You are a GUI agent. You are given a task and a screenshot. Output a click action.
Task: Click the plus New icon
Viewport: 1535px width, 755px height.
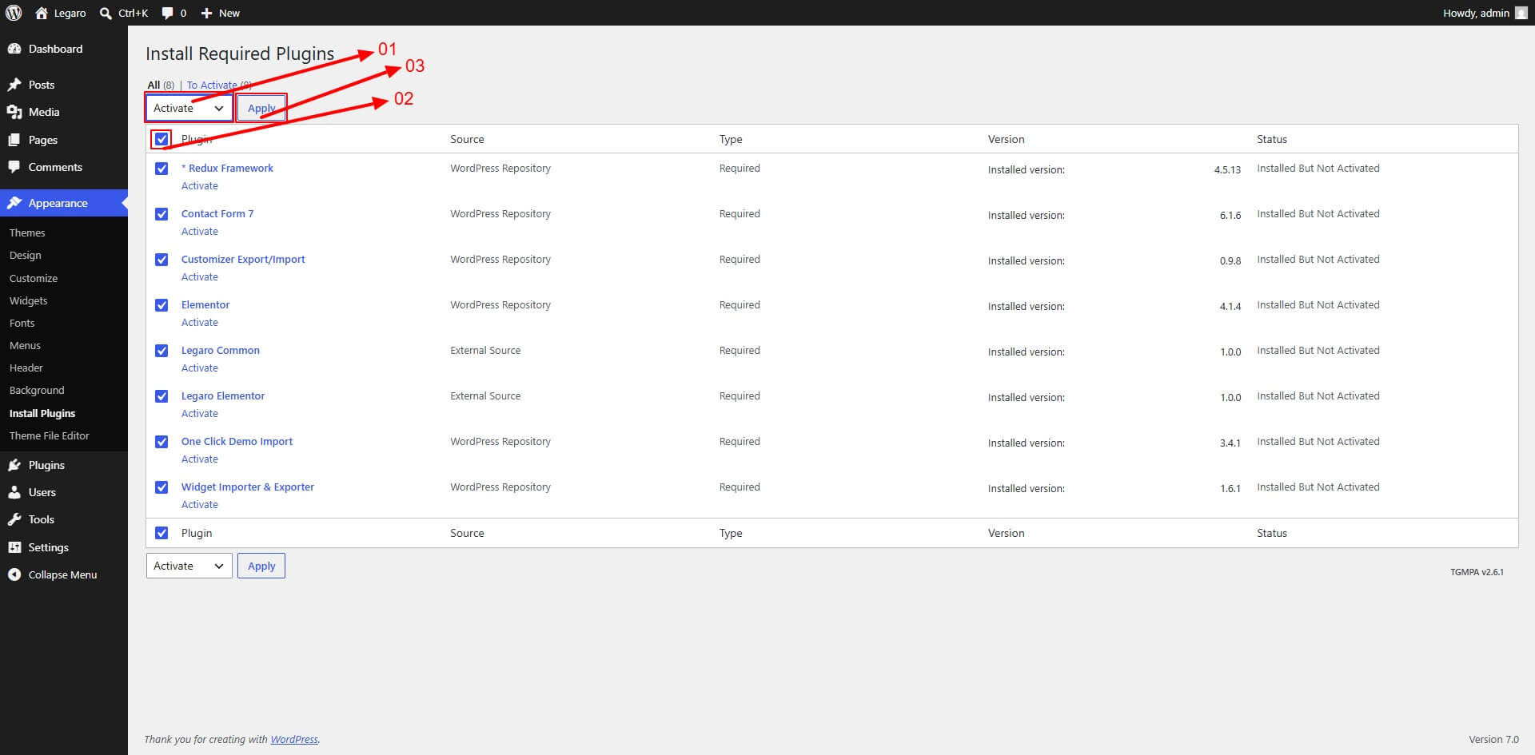pos(206,14)
